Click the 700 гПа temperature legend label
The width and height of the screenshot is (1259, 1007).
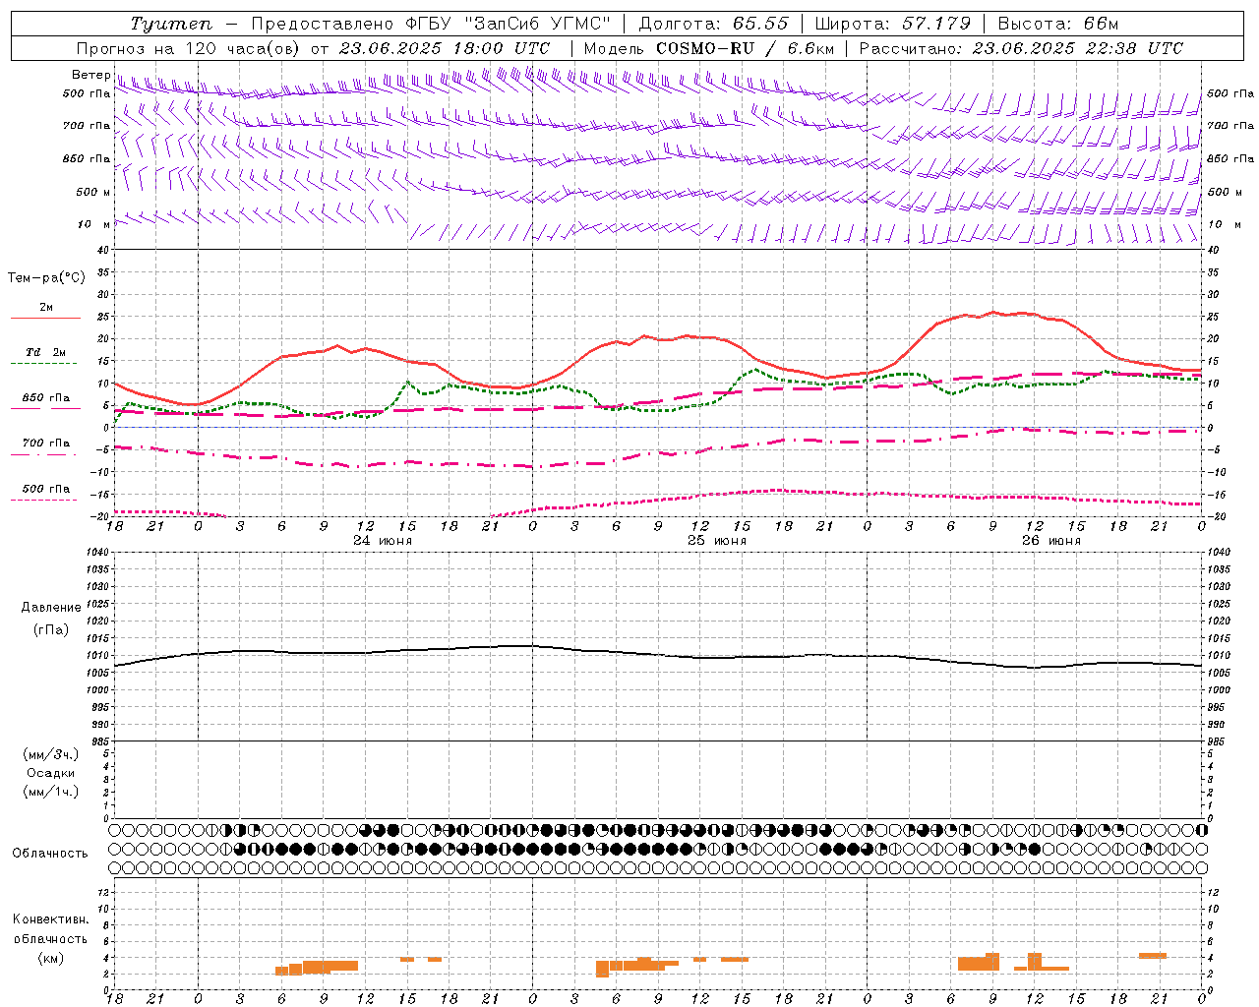coord(46,444)
